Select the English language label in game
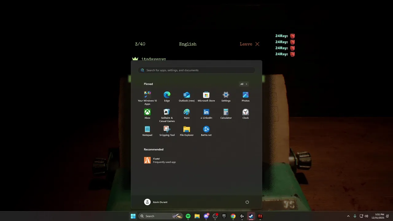The width and height of the screenshot is (393, 221). click(x=188, y=44)
